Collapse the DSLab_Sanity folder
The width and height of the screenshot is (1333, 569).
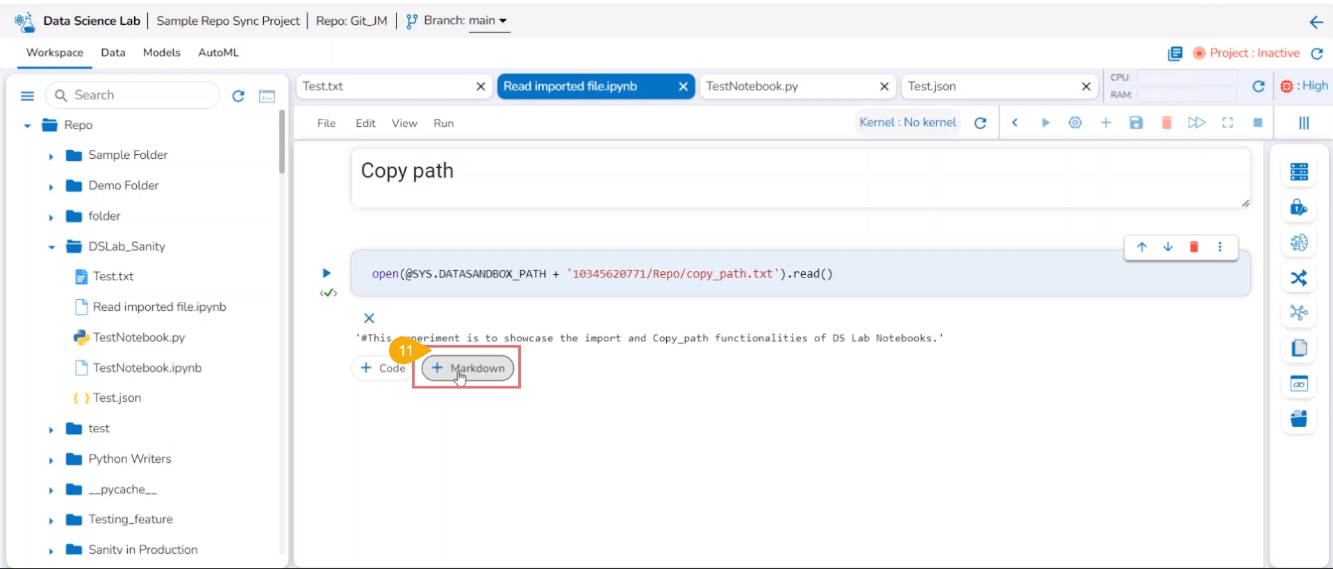(51, 247)
